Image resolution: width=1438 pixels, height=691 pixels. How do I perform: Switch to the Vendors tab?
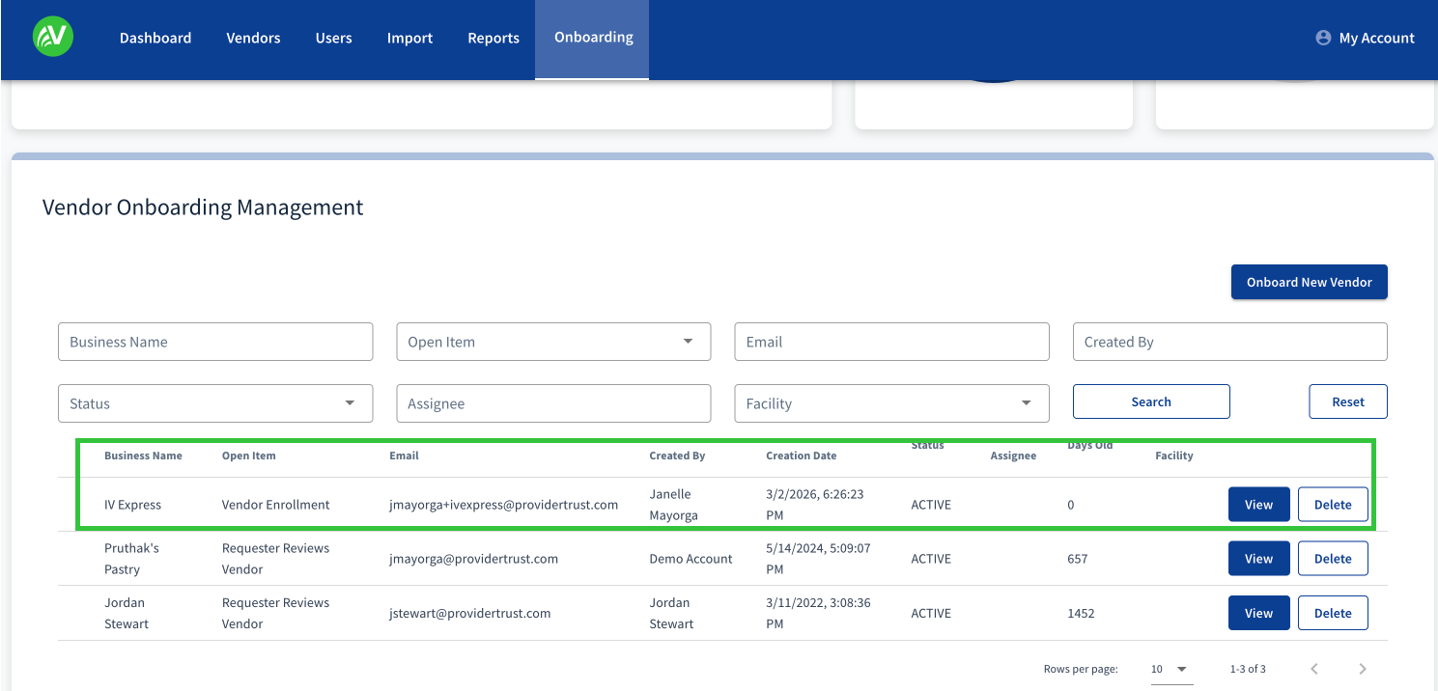pyautogui.click(x=253, y=39)
